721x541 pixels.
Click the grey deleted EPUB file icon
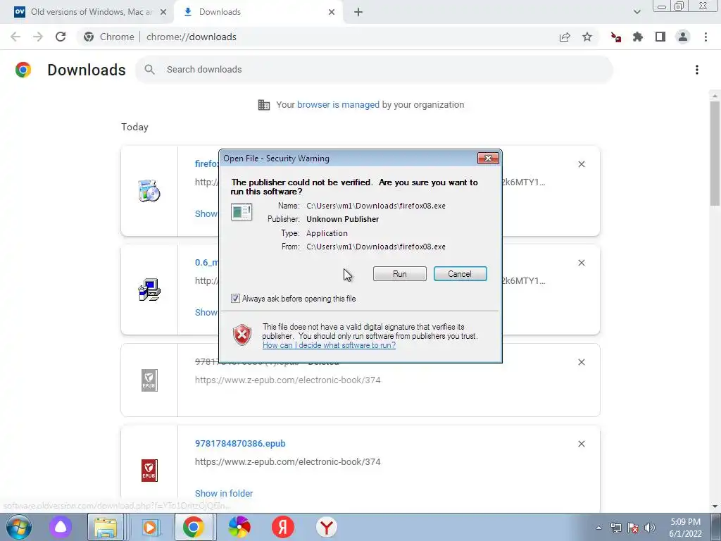(149, 380)
